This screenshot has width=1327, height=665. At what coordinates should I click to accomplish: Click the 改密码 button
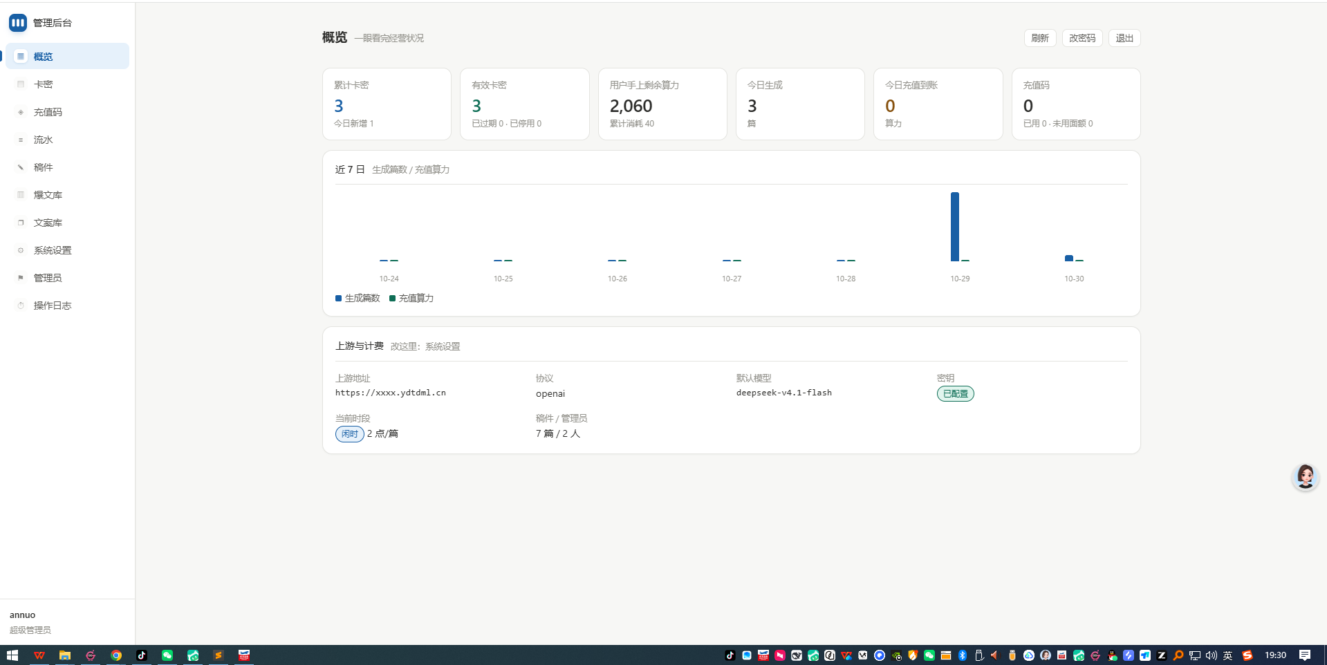pyautogui.click(x=1082, y=38)
